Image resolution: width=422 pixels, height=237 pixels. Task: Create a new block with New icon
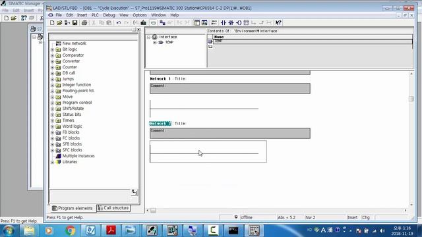point(52,23)
